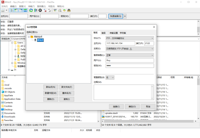Select the highlighted 新站点 site entry
Screen dimensions: 200x138
point(40,40)
